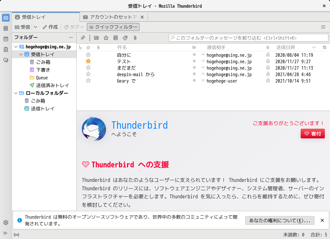The image size is (330, 239).
Task: Select the 送信トレイ local folder
Action: pos(44,109)
